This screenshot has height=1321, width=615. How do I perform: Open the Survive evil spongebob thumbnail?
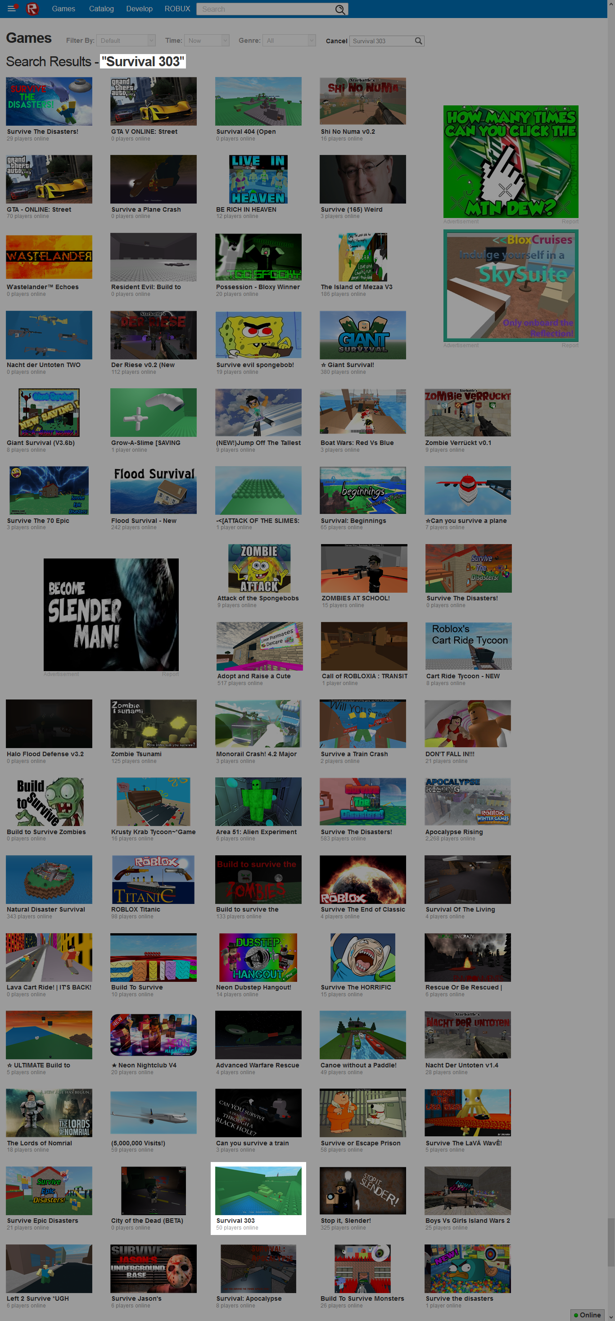click(258, 335)
